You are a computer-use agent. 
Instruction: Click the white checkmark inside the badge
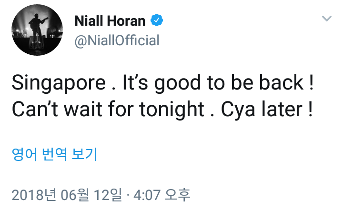[x=157, y=20]
